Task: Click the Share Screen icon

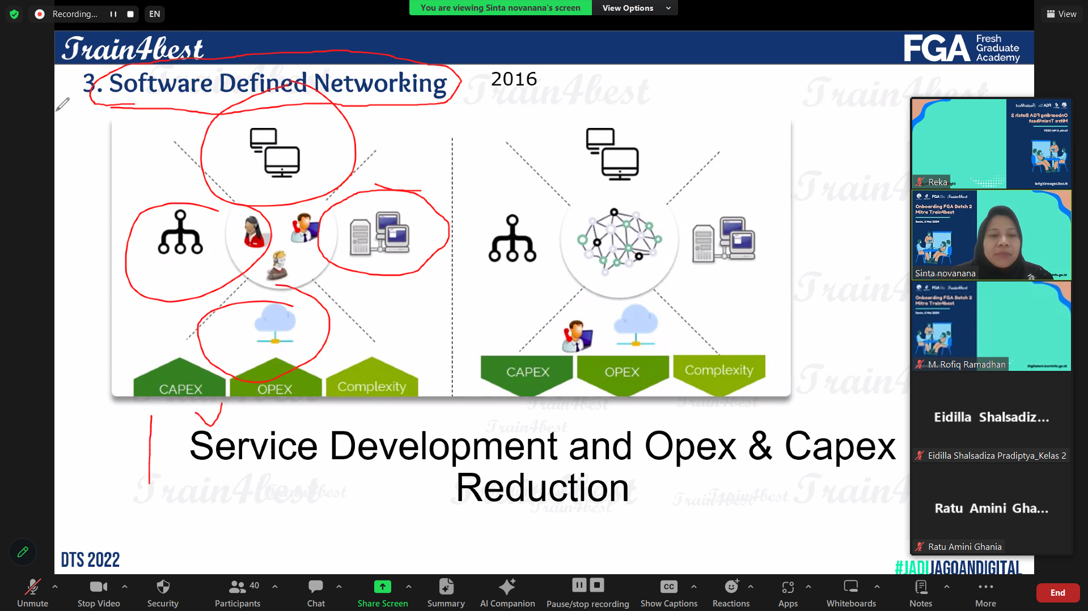Action: click(x=383, y=587)
